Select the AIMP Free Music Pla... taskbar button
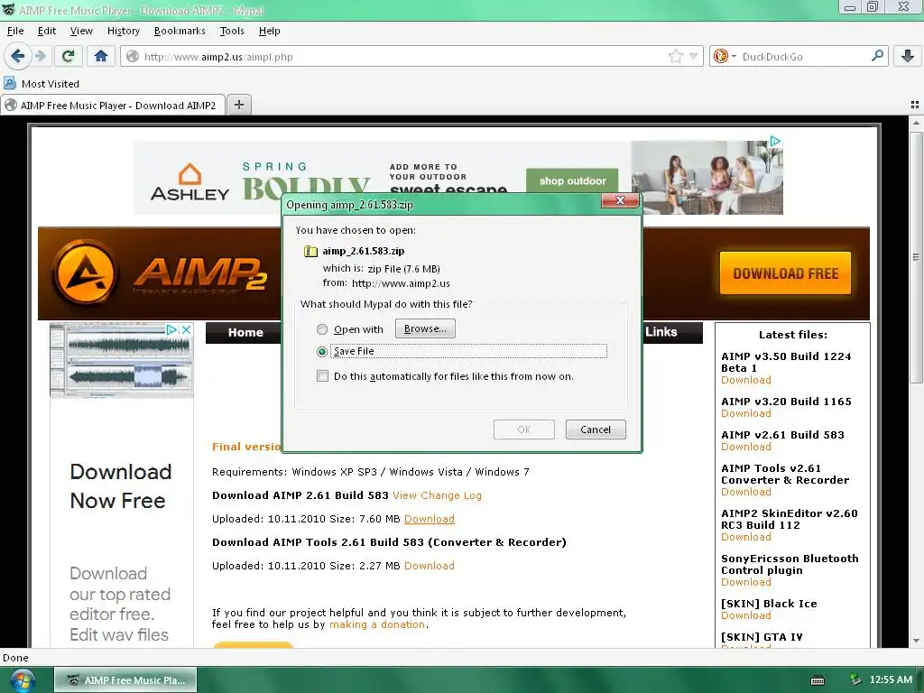Screen dimensions: 924x693 (125, 680)
